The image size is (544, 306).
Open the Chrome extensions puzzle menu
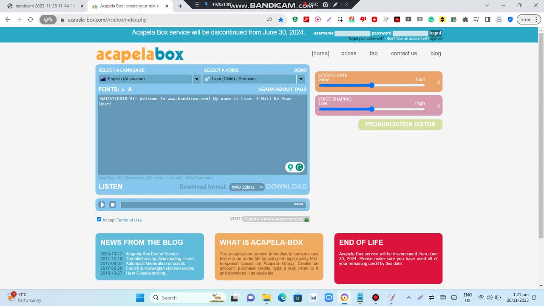point(465,20)
